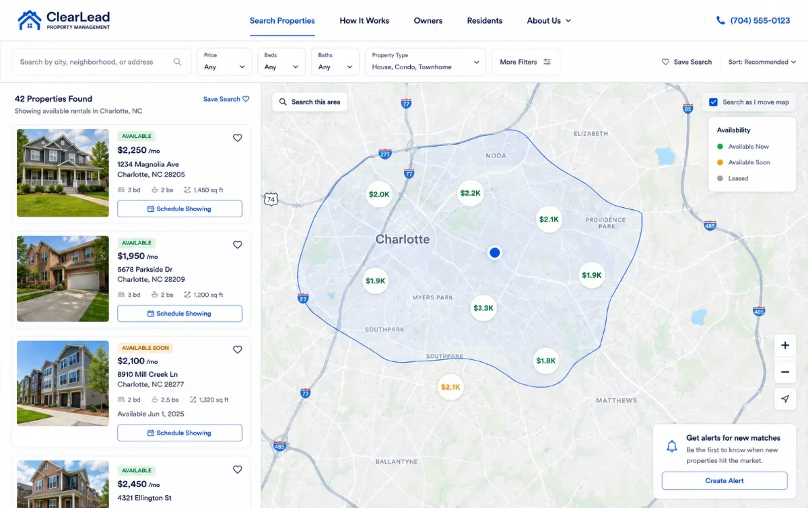808x508 pixels.
Task: Open the Baths filter dropdown
Action: (x=335, y=62)
